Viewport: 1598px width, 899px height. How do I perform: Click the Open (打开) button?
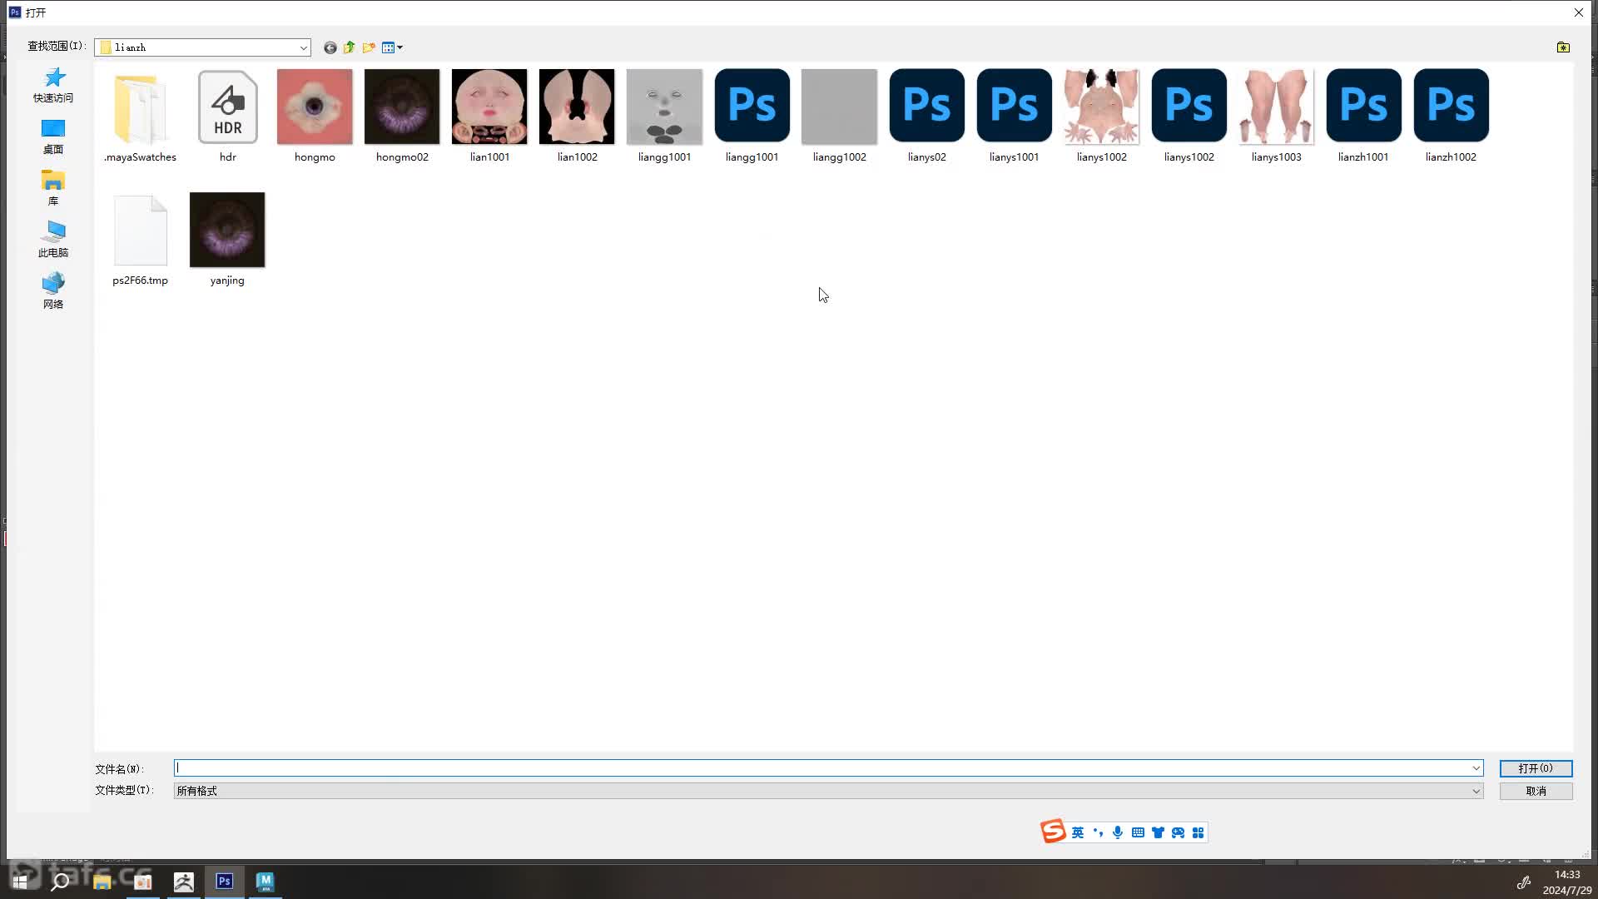coord(1536,768)
